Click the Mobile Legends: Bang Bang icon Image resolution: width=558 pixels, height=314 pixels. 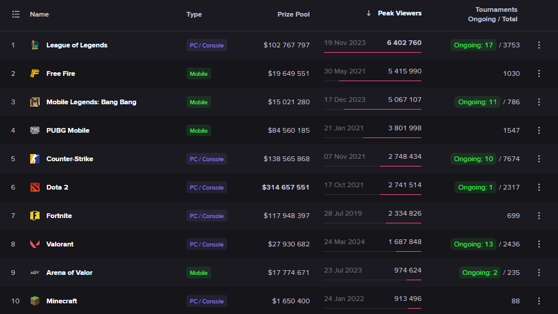34,102
